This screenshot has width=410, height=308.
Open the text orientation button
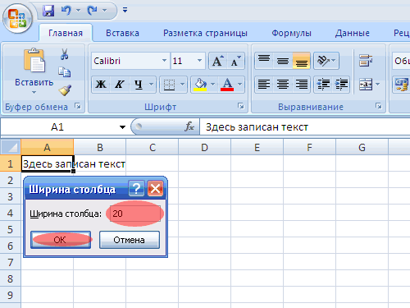coord(326,61)
